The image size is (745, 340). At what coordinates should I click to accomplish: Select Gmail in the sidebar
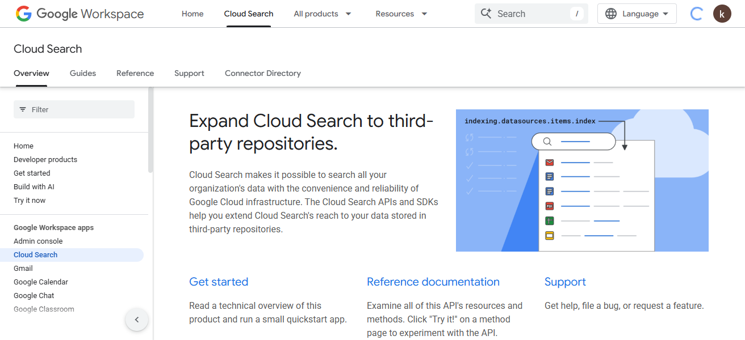pyautogui.click(x=23, y=268)
